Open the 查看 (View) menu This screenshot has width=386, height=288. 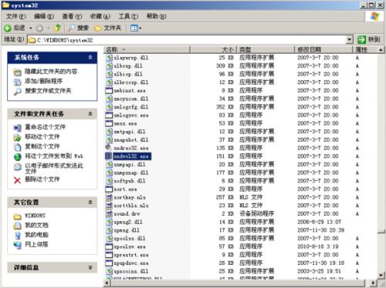(72, 16)
